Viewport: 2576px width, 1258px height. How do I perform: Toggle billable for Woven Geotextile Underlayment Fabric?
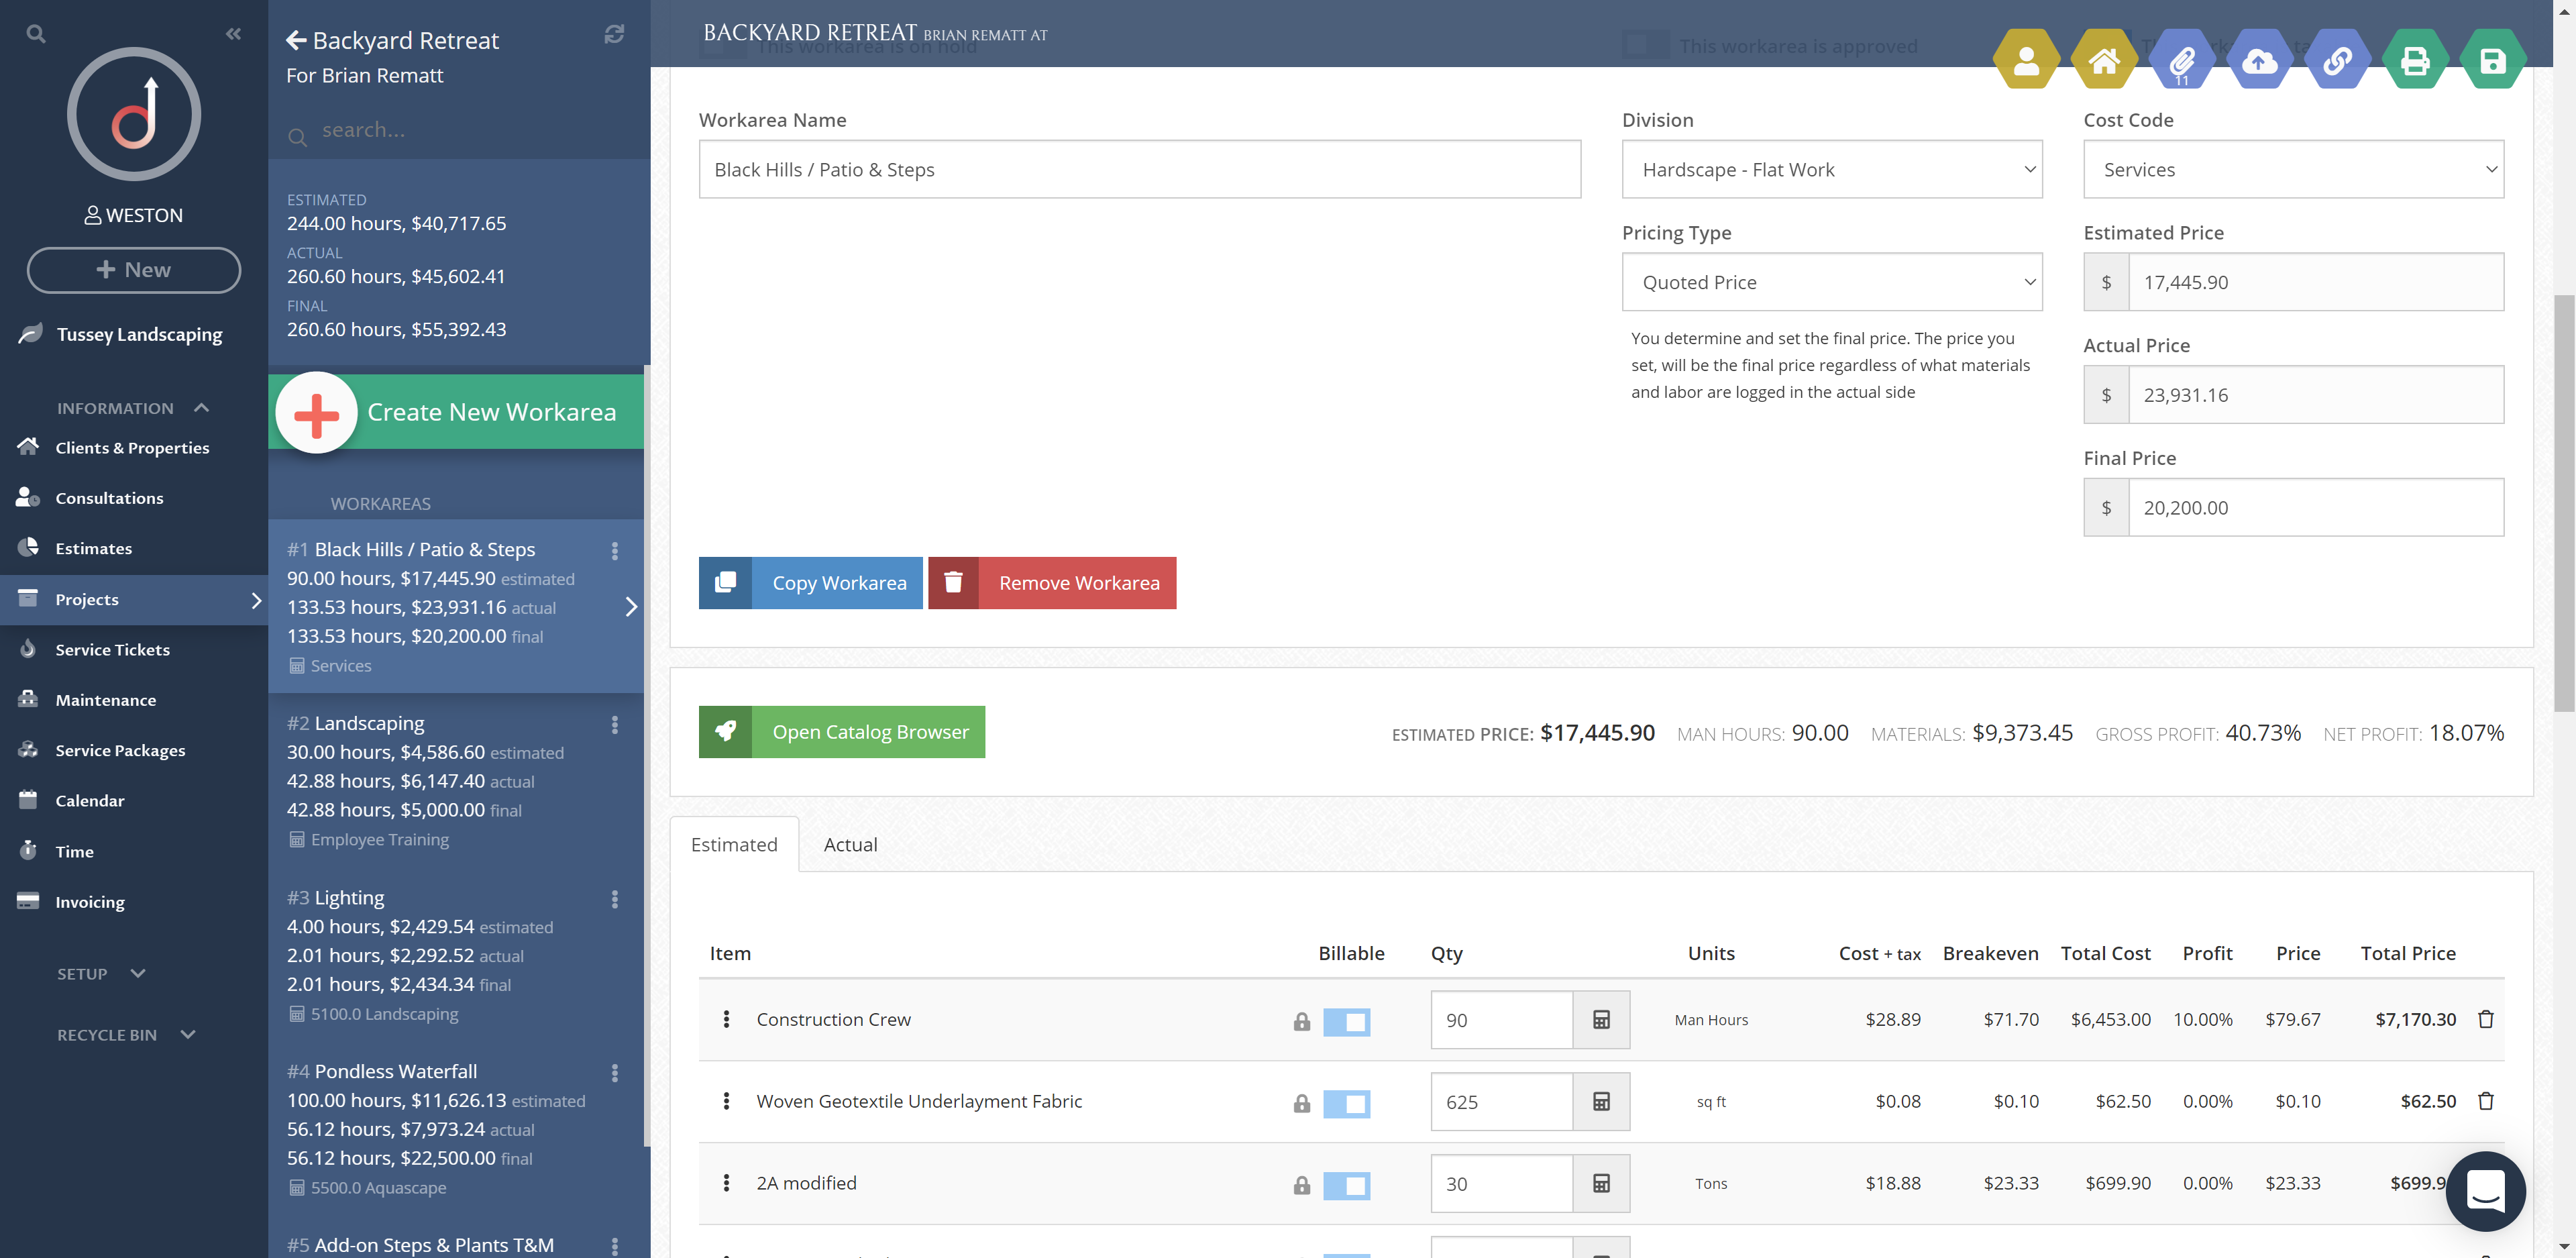coord(1346,1103)
